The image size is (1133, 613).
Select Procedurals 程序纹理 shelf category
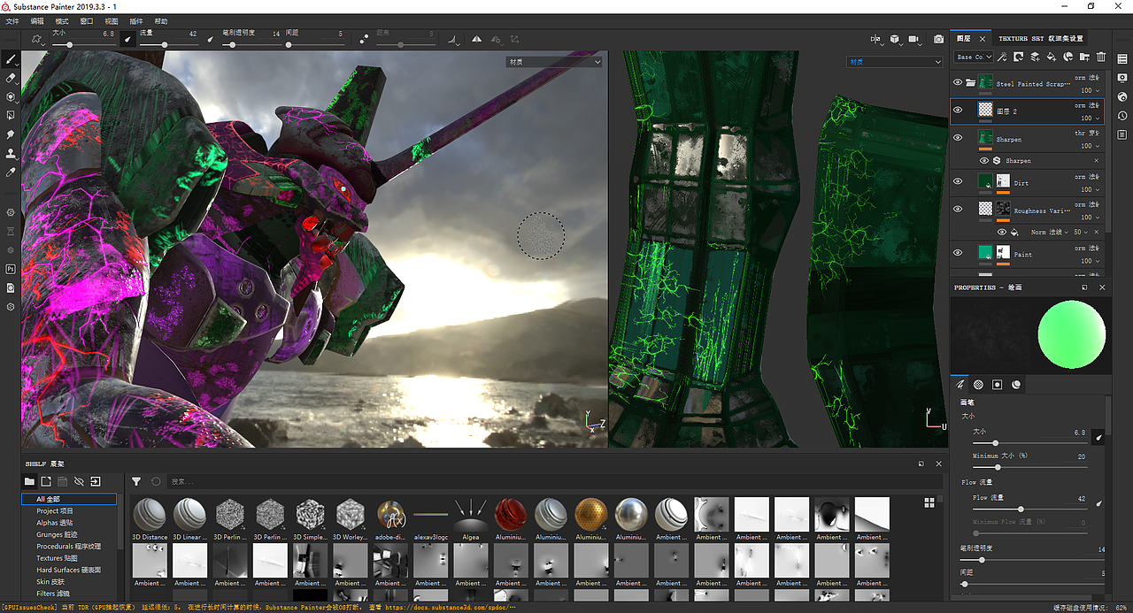coord(68,546)
